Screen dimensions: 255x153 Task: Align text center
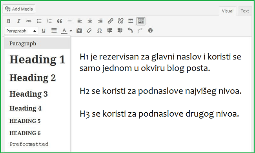click(x=90, y=21)
